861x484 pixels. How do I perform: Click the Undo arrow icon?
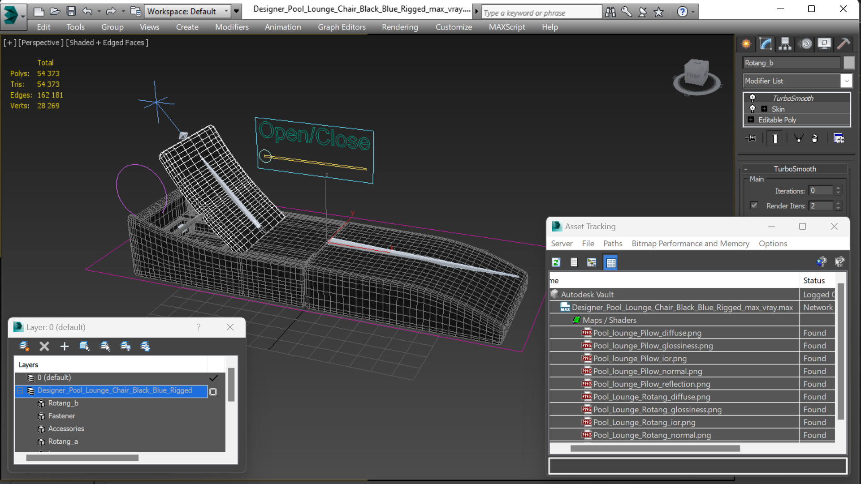(87, 11)
